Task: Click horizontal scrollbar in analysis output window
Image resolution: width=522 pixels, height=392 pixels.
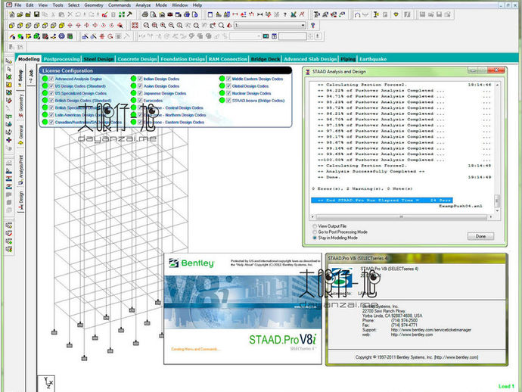Action: coord(401,217)
